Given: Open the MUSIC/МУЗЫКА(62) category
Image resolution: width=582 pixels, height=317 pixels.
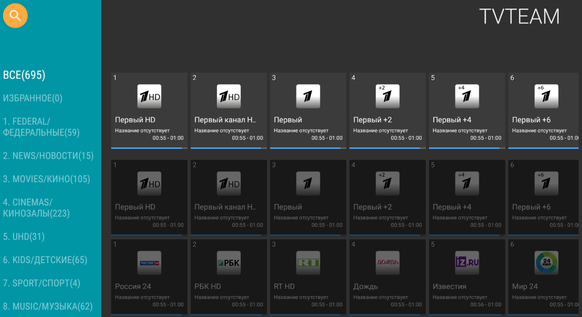Looking at the screenshot, I should pyautogui.click(x=48, y=306).
